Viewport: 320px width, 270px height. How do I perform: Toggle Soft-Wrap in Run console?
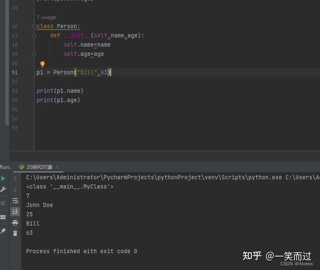click(15, 201)
